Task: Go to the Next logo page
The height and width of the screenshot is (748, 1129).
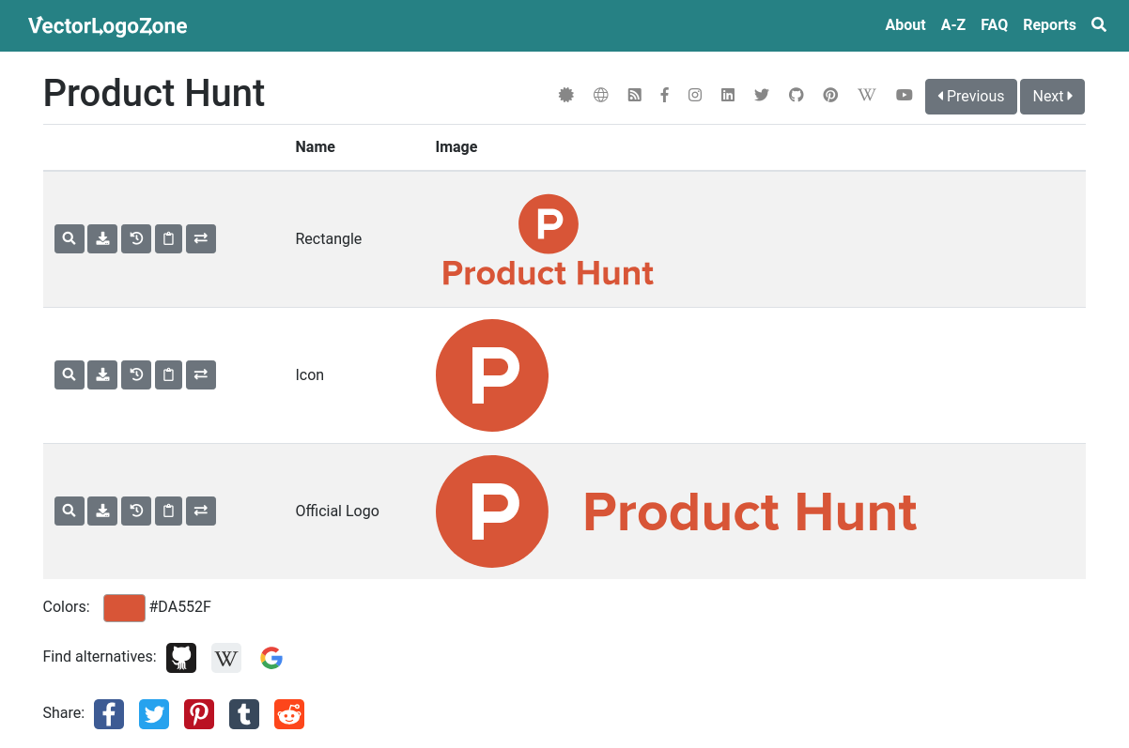Action: click(1052, 97)
